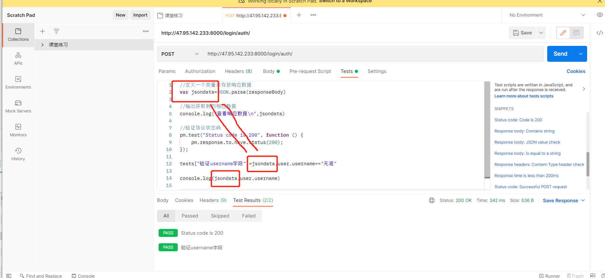Open the response Headers (9) tab
Viewport: 605px width, 278px height.
tap(213, 200)
